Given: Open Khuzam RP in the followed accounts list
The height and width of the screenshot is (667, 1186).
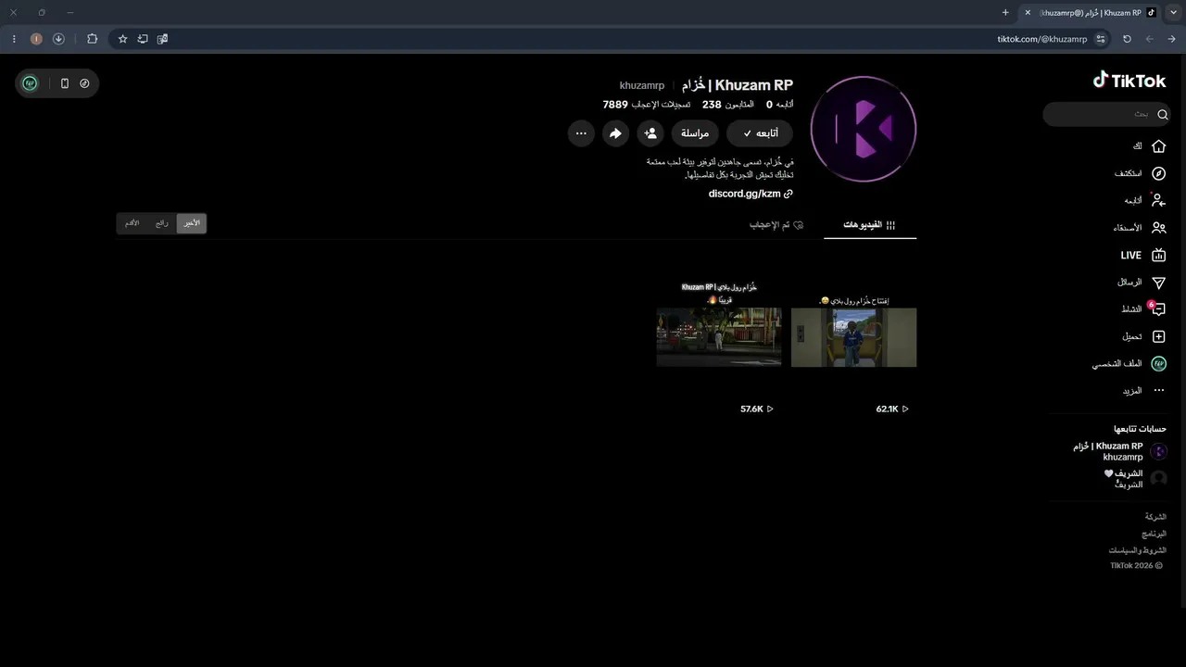Looking at the screenshot, I should 1120,451.
